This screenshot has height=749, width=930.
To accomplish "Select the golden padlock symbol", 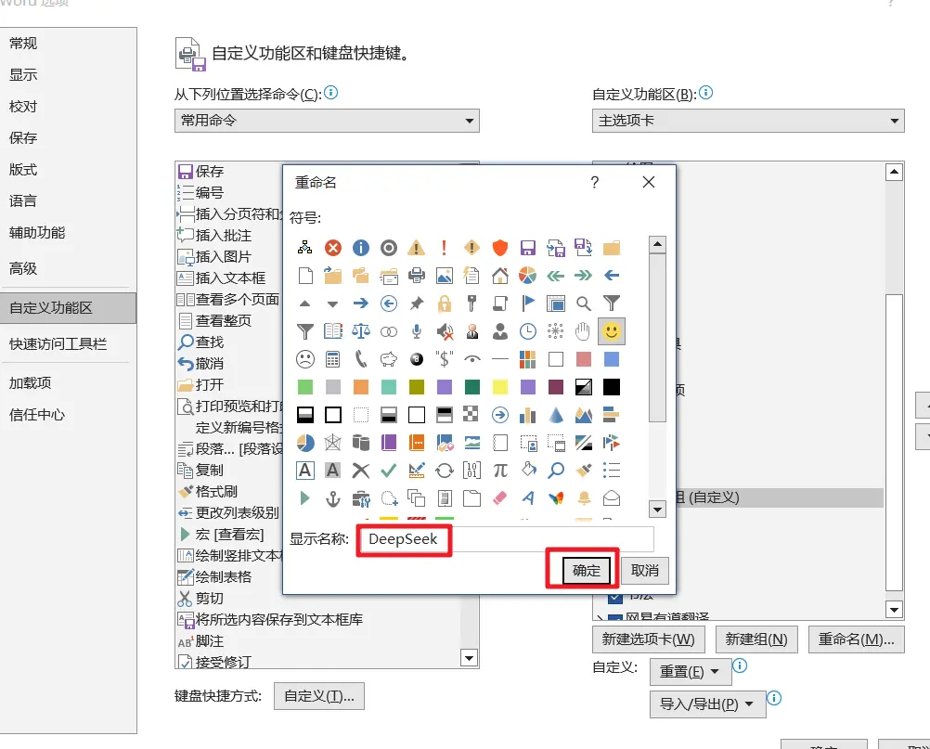I will pos(445,303).
